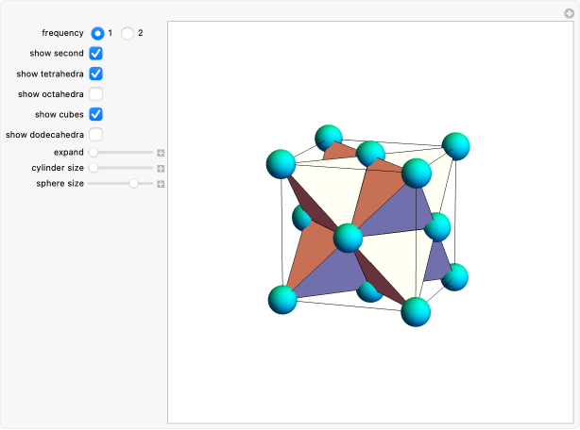Image resolution: width=580 pixels, height=430 pixels.
Task: Open the cylinder size plus expander
Action: pos(161,168)
